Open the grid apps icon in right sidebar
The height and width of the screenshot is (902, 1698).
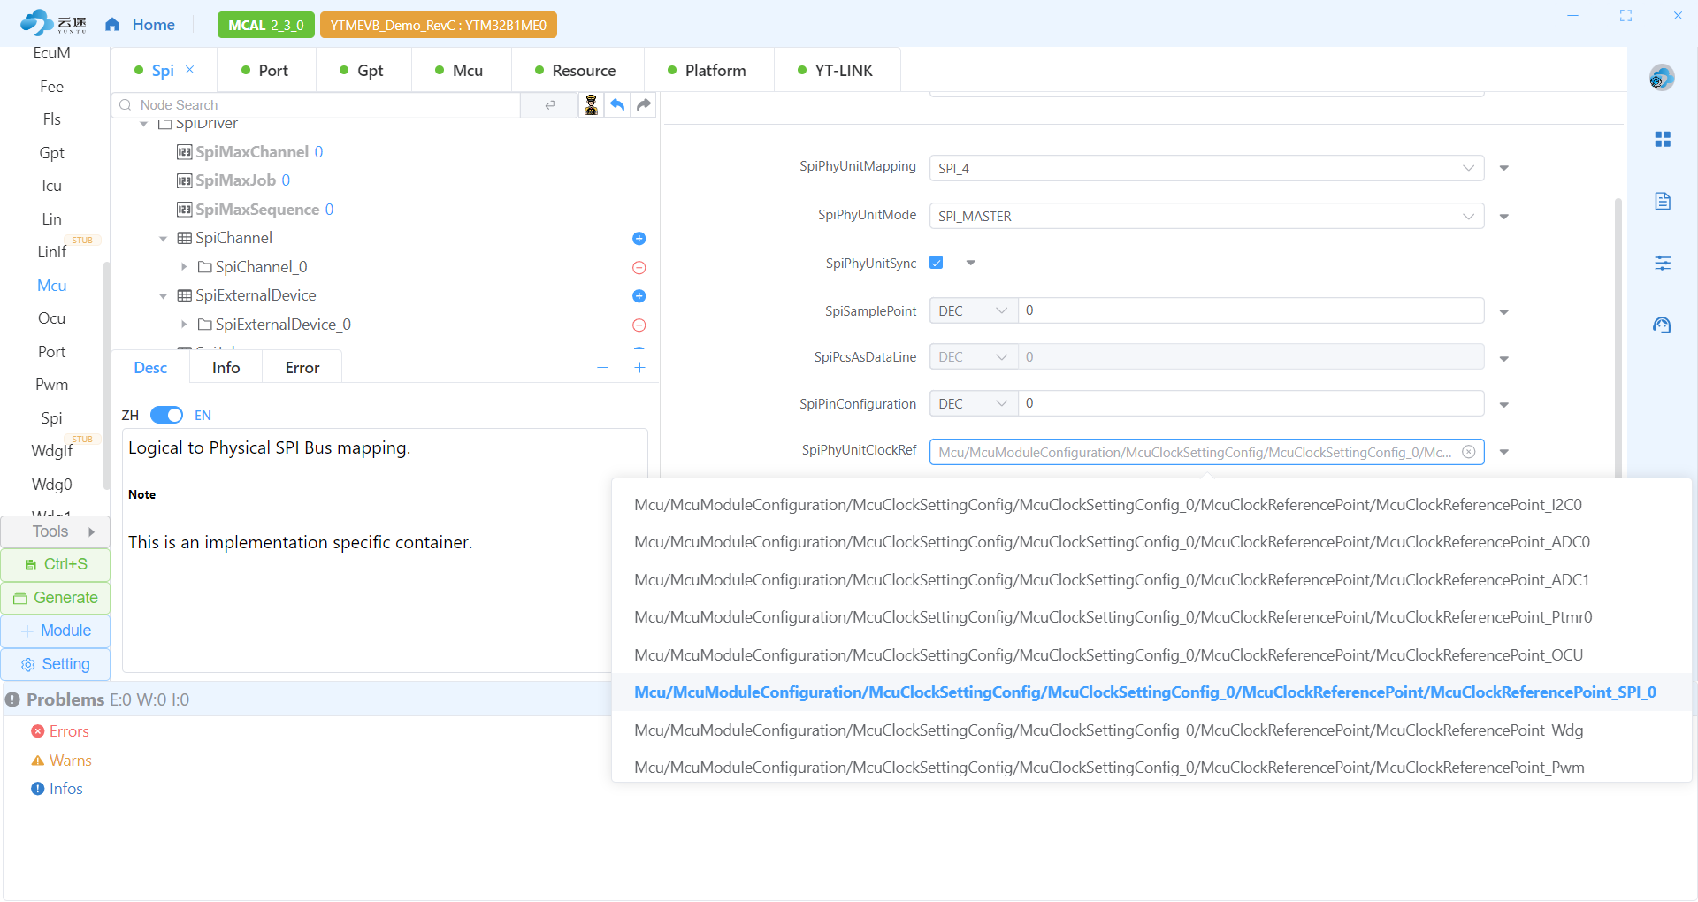[1663, 140]
